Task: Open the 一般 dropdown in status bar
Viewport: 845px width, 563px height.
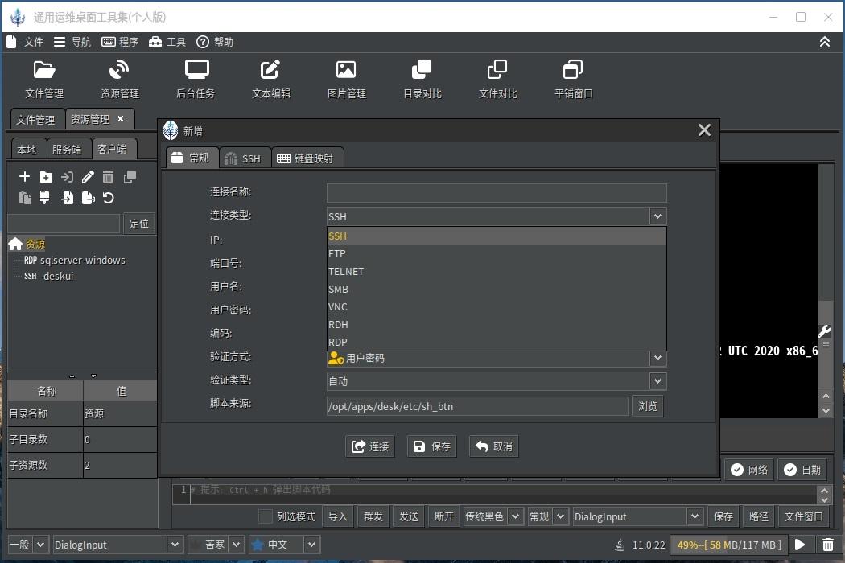Action: tap(28, 545)
